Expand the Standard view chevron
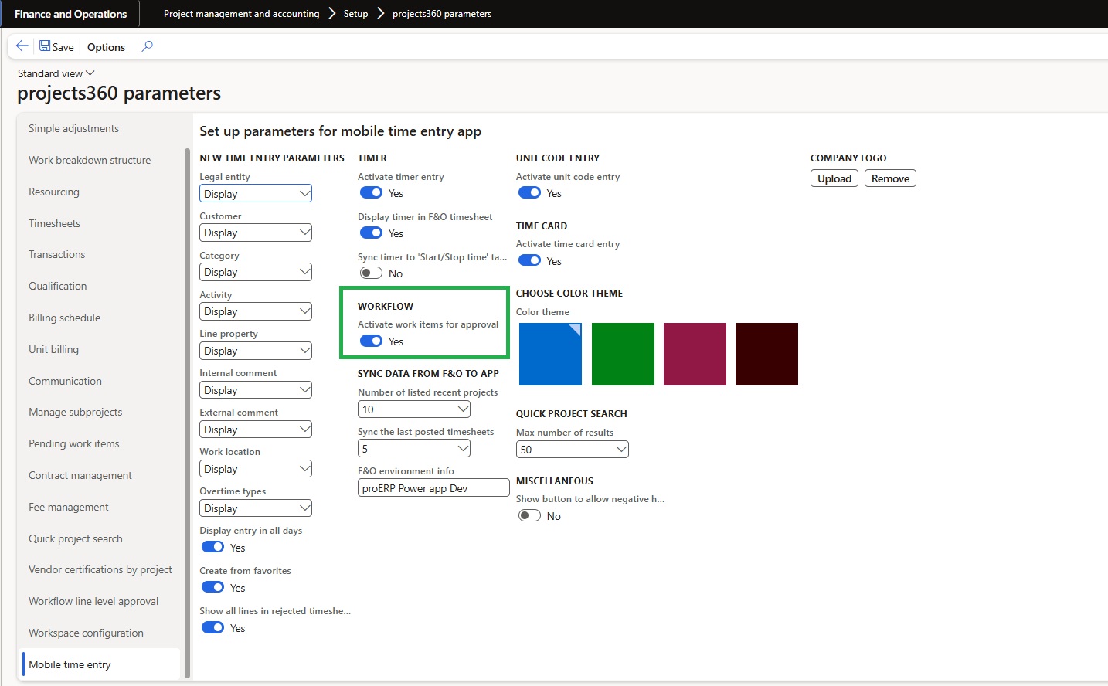Screen dimensions: 1108x686 pos(90,73)
